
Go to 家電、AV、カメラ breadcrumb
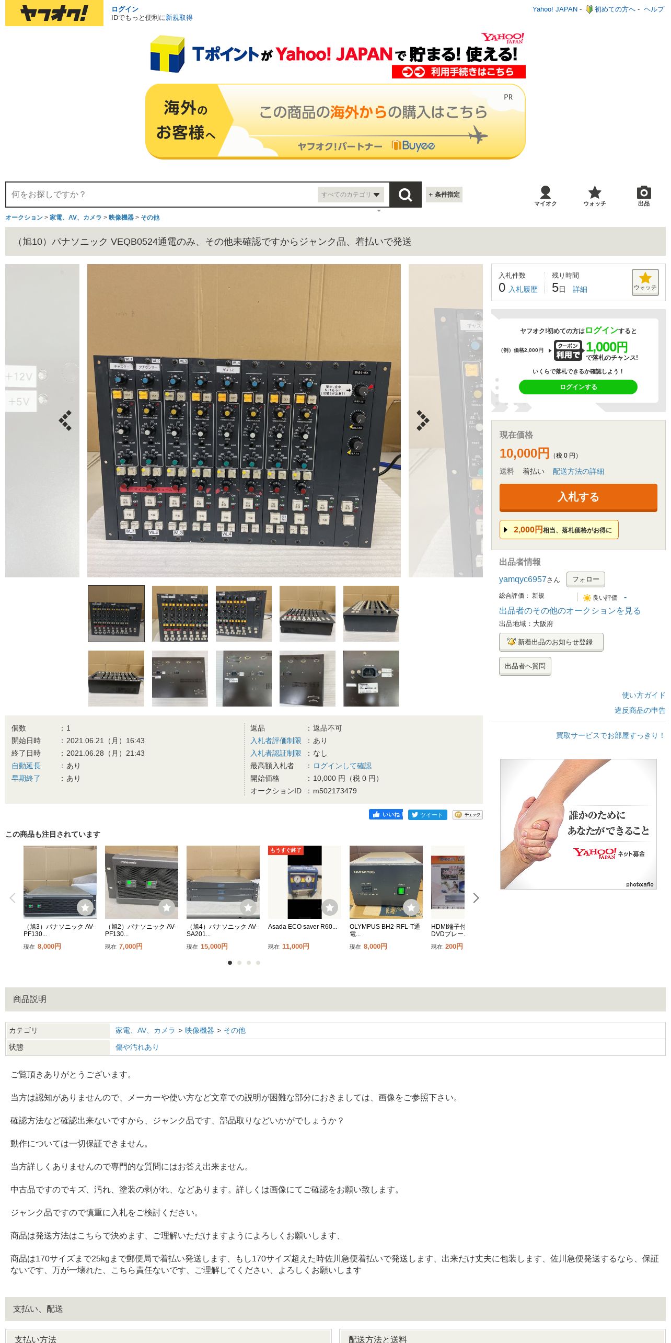76,218
